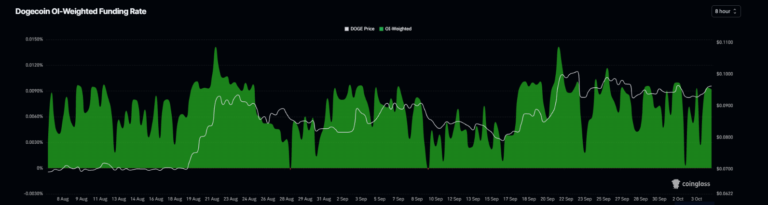This screenshot has height=205, width=768.
Task: Click the -0.0030% axis label
Action: (33, 193)
